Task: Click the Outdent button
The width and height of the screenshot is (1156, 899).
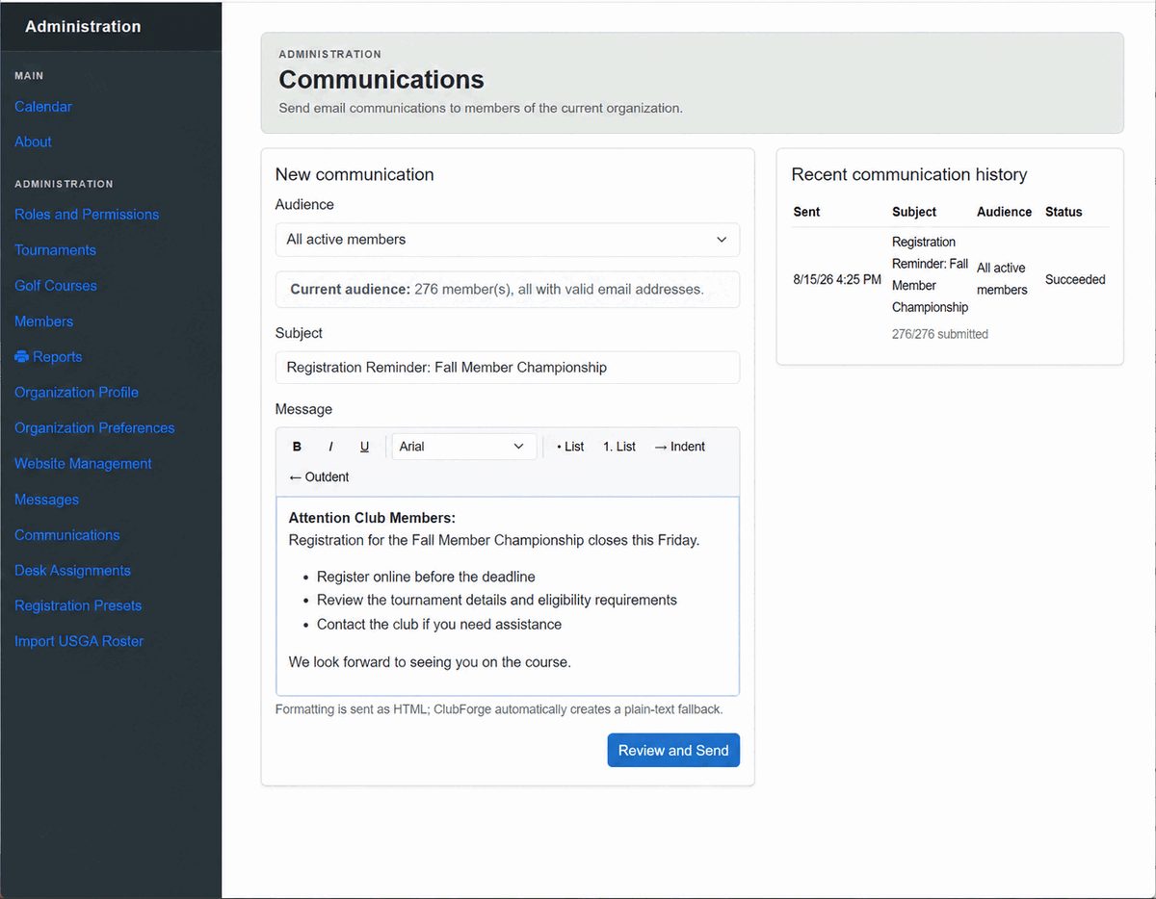Action: coord(319,476)
